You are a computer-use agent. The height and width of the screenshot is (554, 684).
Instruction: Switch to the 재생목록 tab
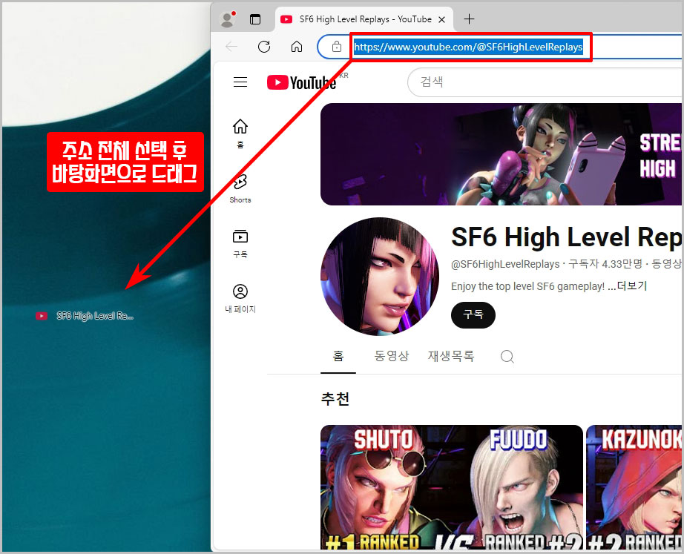pyautogui.click(x=451, y=356)
